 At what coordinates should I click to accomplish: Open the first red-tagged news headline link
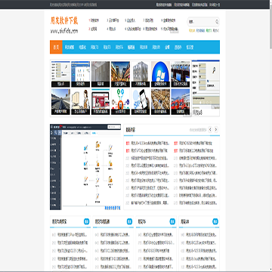tap(150, 144)
